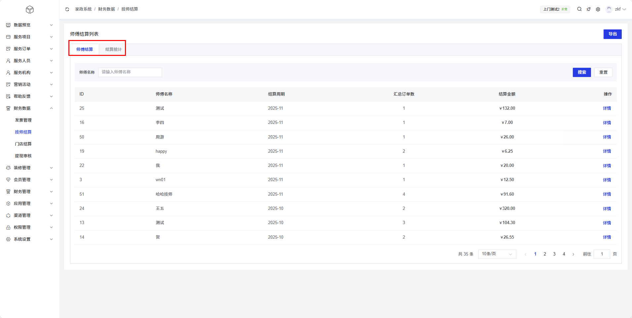Screen dimensions: 632x318
Task: Open 详情 for 周游 row
Action: pos(607,137)
